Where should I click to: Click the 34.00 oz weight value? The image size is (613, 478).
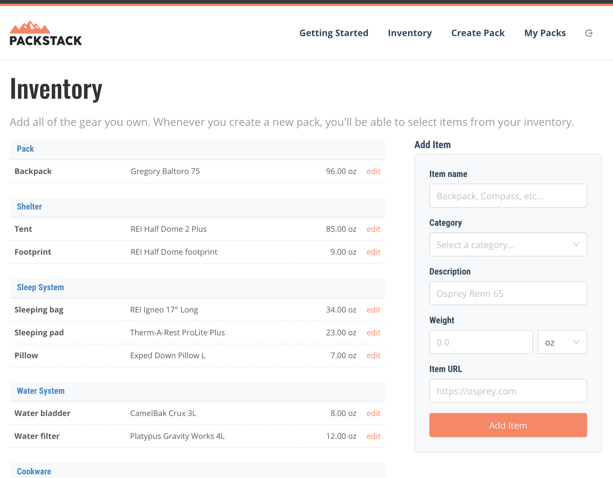(341, 310)
